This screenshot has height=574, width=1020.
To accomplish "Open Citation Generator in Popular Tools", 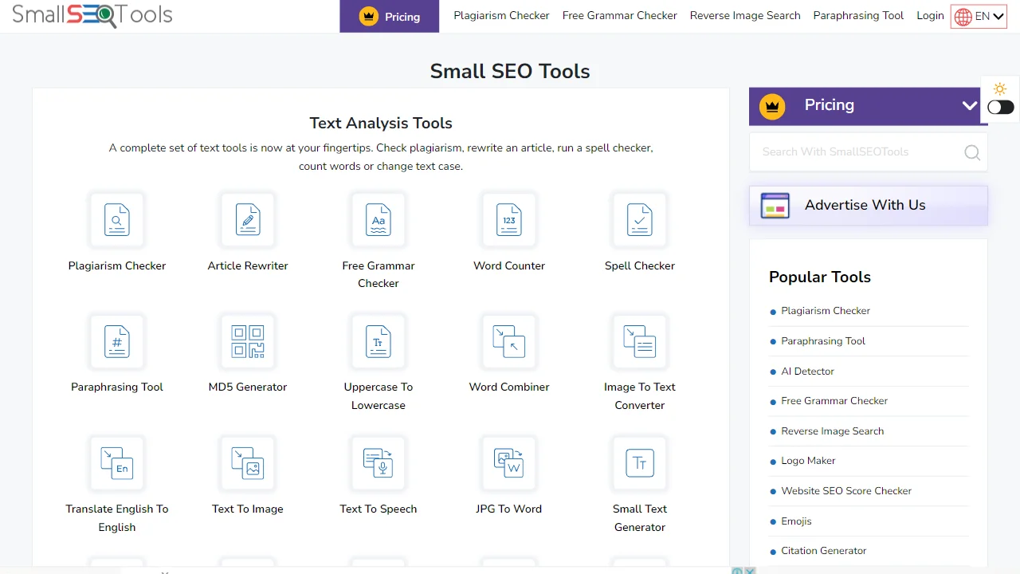I will [x=824, y=551].
